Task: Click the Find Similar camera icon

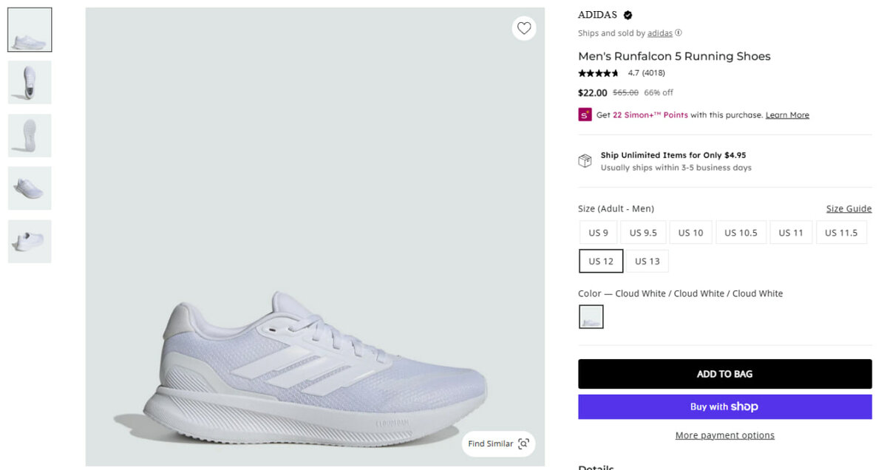Action: (x=523, y=443)
